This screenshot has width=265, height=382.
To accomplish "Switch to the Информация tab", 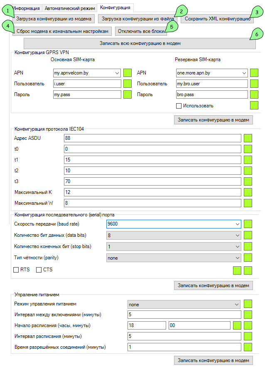I will click(x=26, y=8).
